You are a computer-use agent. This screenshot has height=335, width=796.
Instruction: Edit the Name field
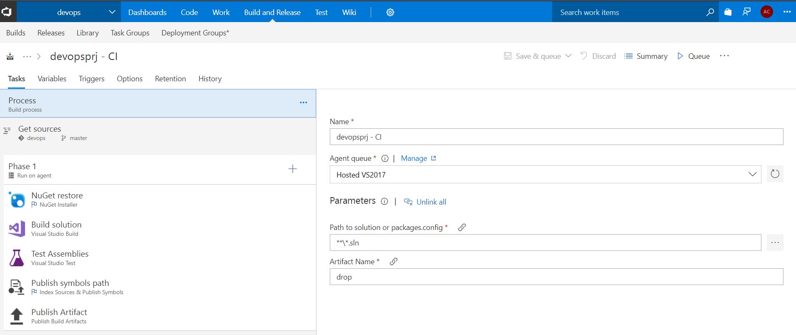pyautogui.click(x=556, y=137)
